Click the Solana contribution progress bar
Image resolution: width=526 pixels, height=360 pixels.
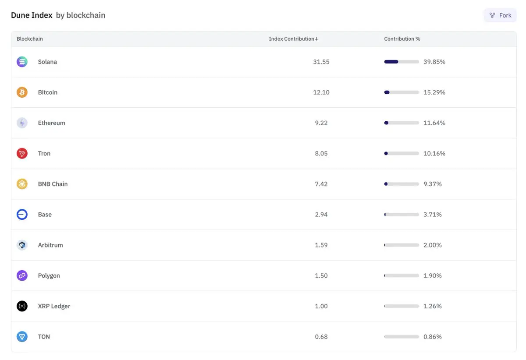coord(402,62)
